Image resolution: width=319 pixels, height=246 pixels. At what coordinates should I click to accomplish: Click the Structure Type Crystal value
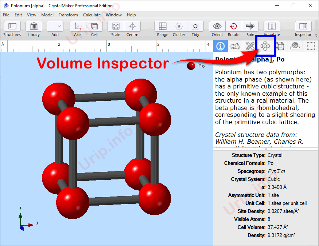pos(275,155)
